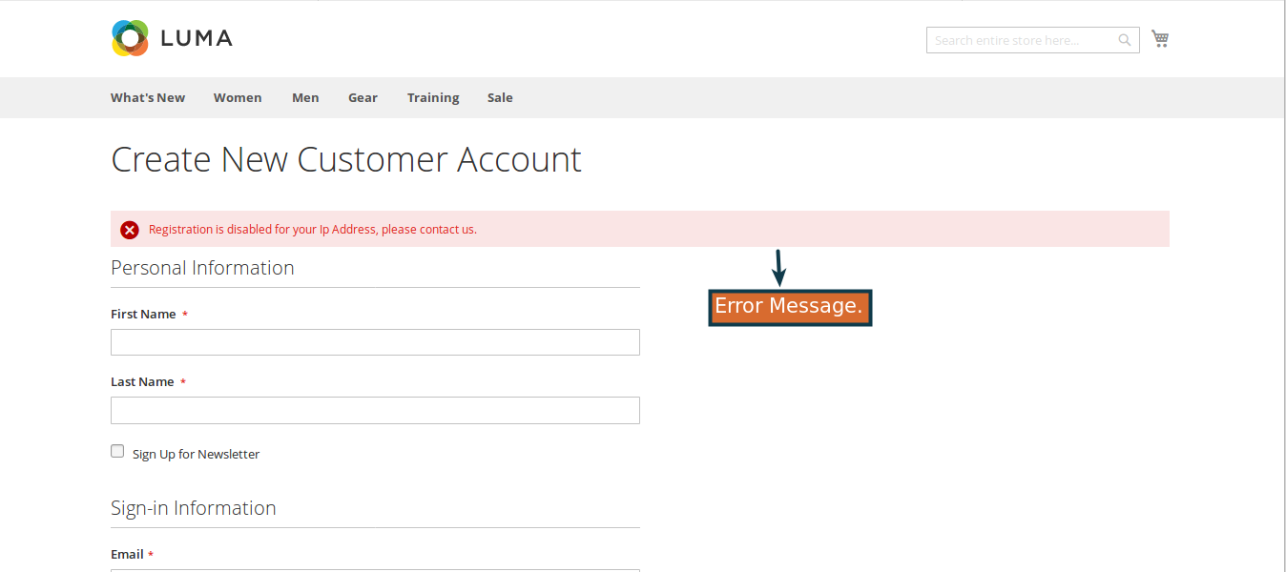
Task: Open the Men menu
Action: coord(305,98)
